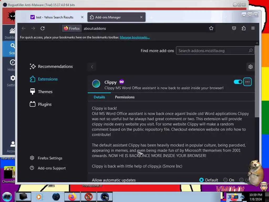Click the Clippy extension round icon
This screenshot has height=202, width=269.
pyautogui.click(x=96, y=84)
